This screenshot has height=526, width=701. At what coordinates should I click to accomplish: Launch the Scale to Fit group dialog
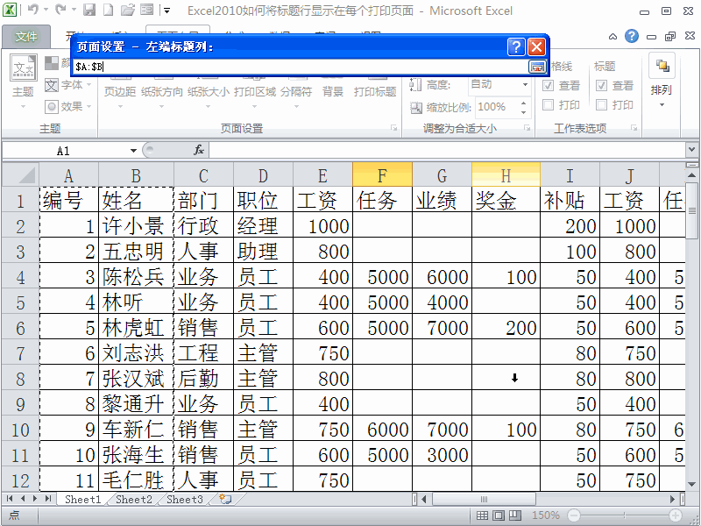[528, 128]
